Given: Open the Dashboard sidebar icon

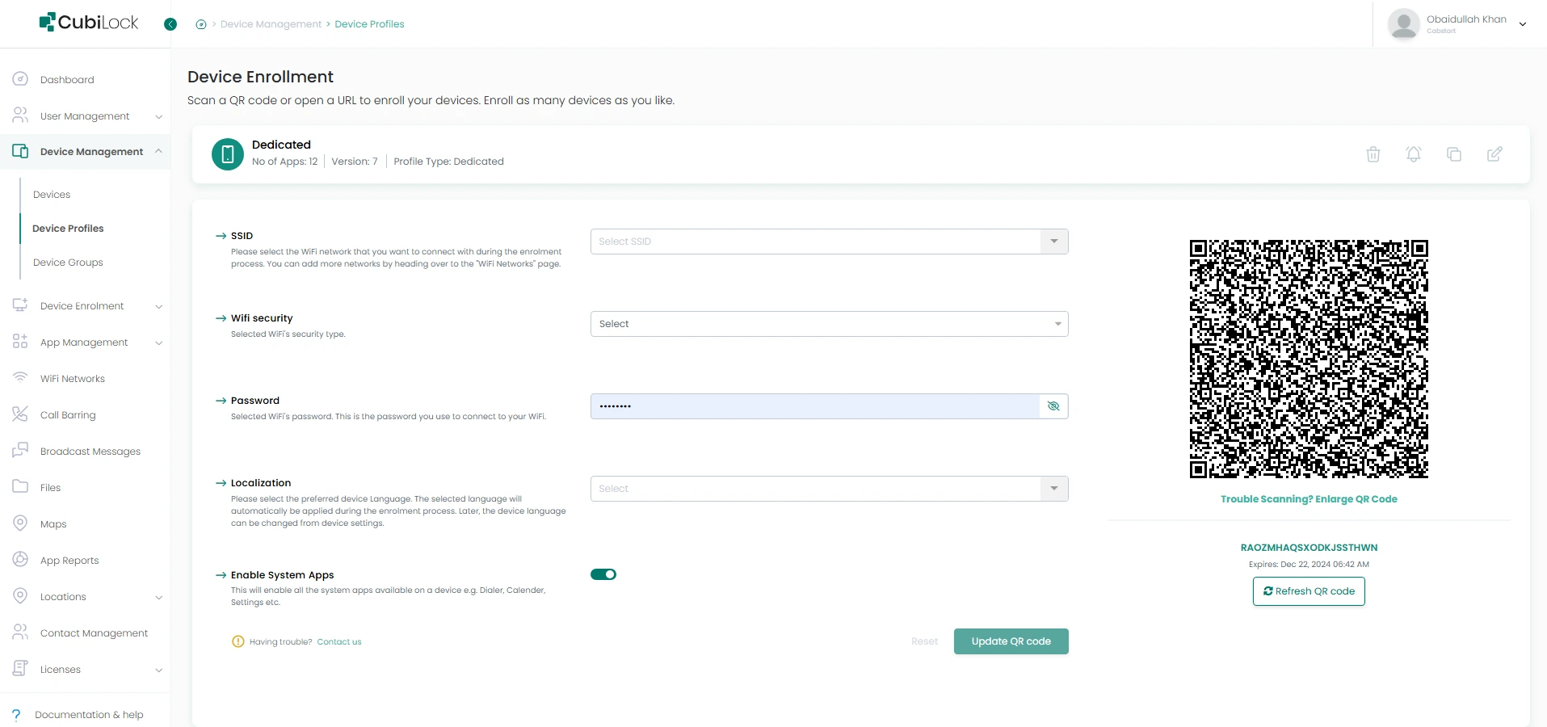Looking at the screenshot, I should click(x=20, y=79).
